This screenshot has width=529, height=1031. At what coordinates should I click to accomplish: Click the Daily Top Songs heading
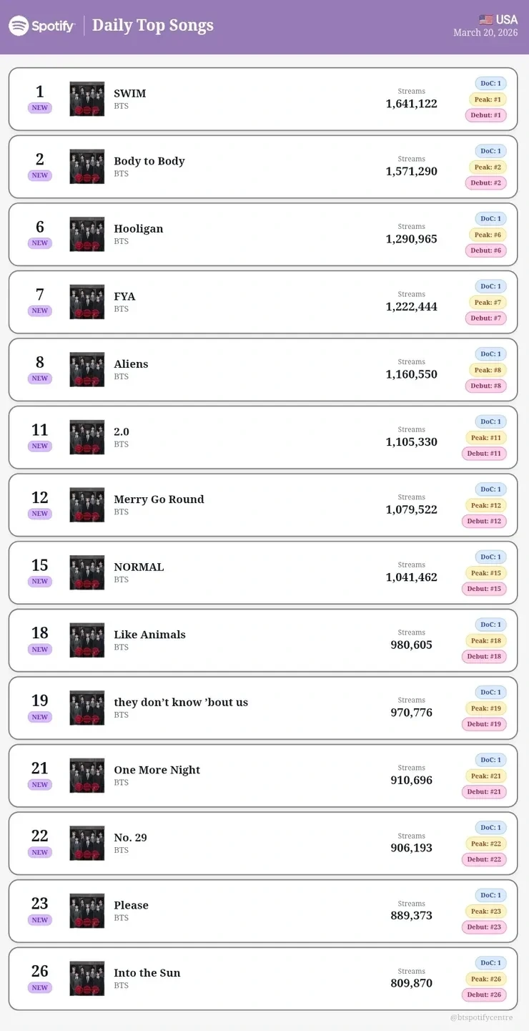[153, 25]
